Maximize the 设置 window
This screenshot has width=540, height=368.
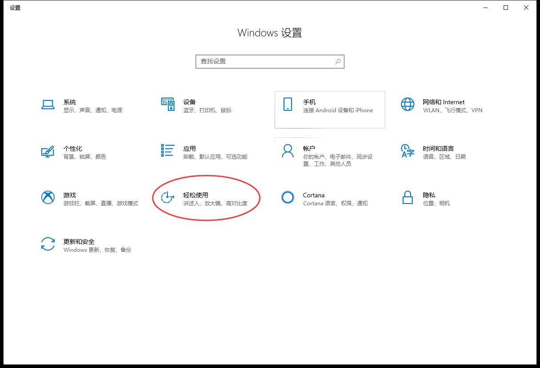pos(506,8)
